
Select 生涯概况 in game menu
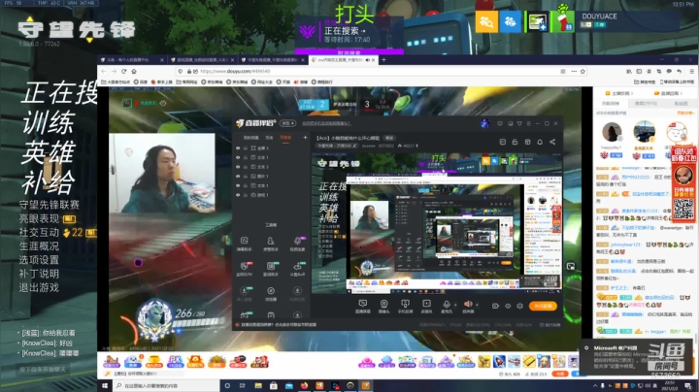click(39, 246)
